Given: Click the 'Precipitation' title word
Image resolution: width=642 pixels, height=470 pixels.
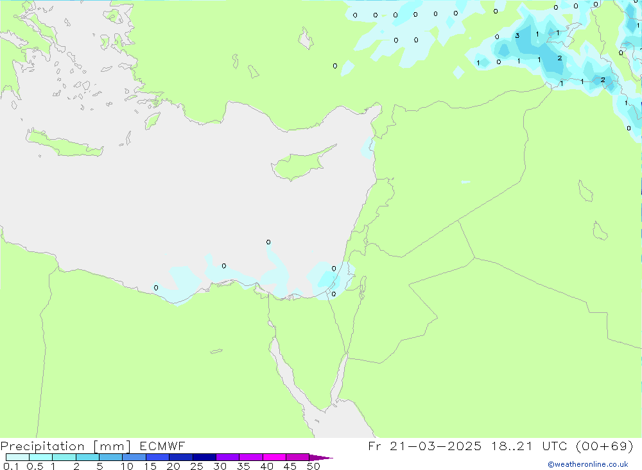Looking at the screenshot, I should pos(42,446).
